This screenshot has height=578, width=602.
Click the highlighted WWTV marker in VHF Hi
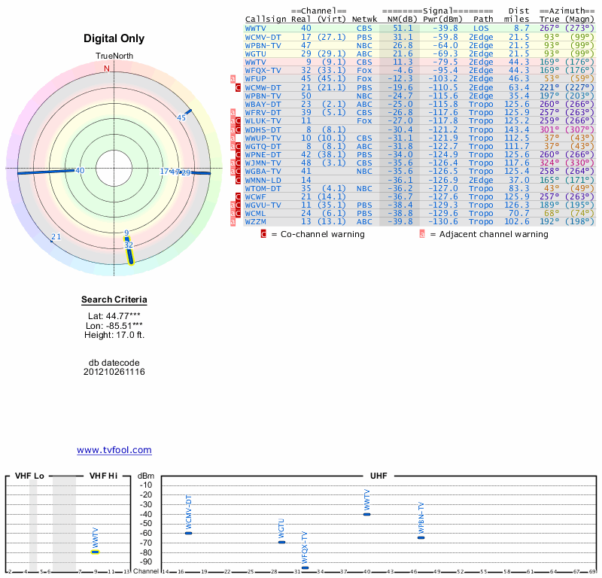96,552
